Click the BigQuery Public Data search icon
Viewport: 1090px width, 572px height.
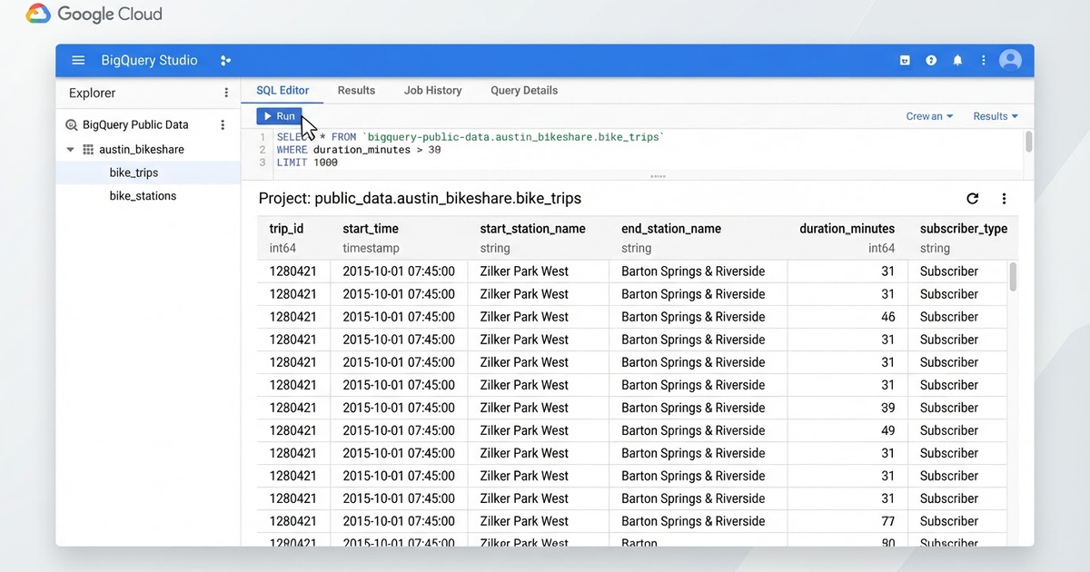(x=72, y=125)
